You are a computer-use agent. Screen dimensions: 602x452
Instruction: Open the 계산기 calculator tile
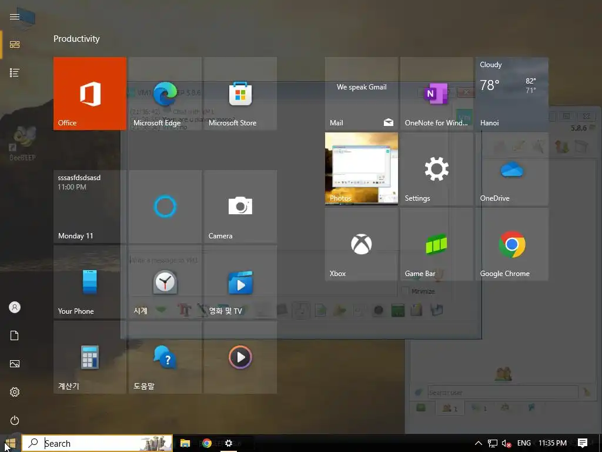[90, 357]
